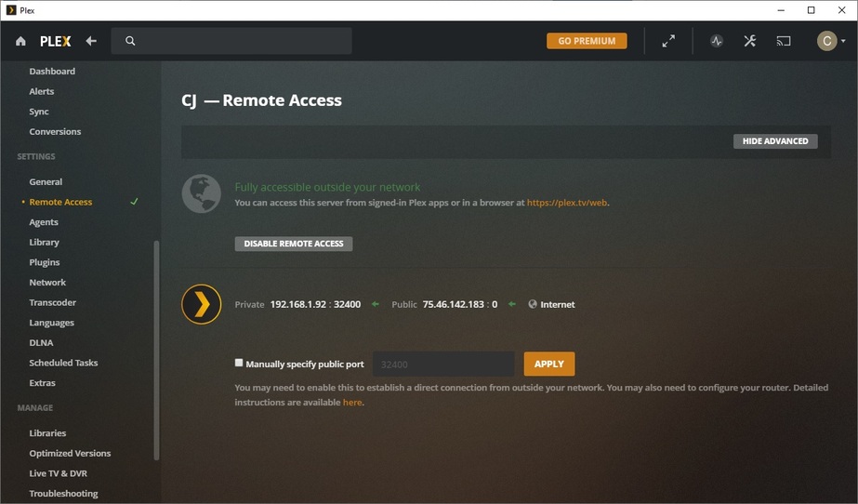This screenshot has width=858, height=504.
Task: Click the public port input field
Action: pos(443,364)
